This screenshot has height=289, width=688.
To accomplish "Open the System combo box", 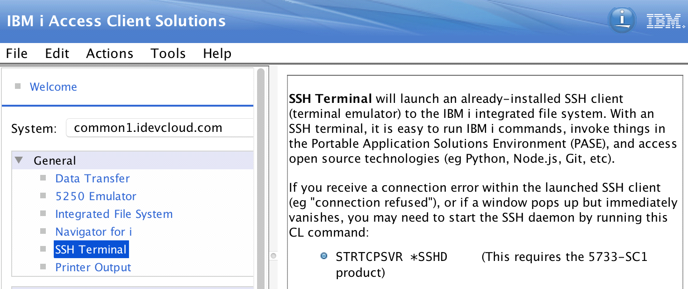I will tap(160, 128).
